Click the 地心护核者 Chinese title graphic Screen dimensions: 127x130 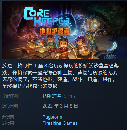click(55, 31)
